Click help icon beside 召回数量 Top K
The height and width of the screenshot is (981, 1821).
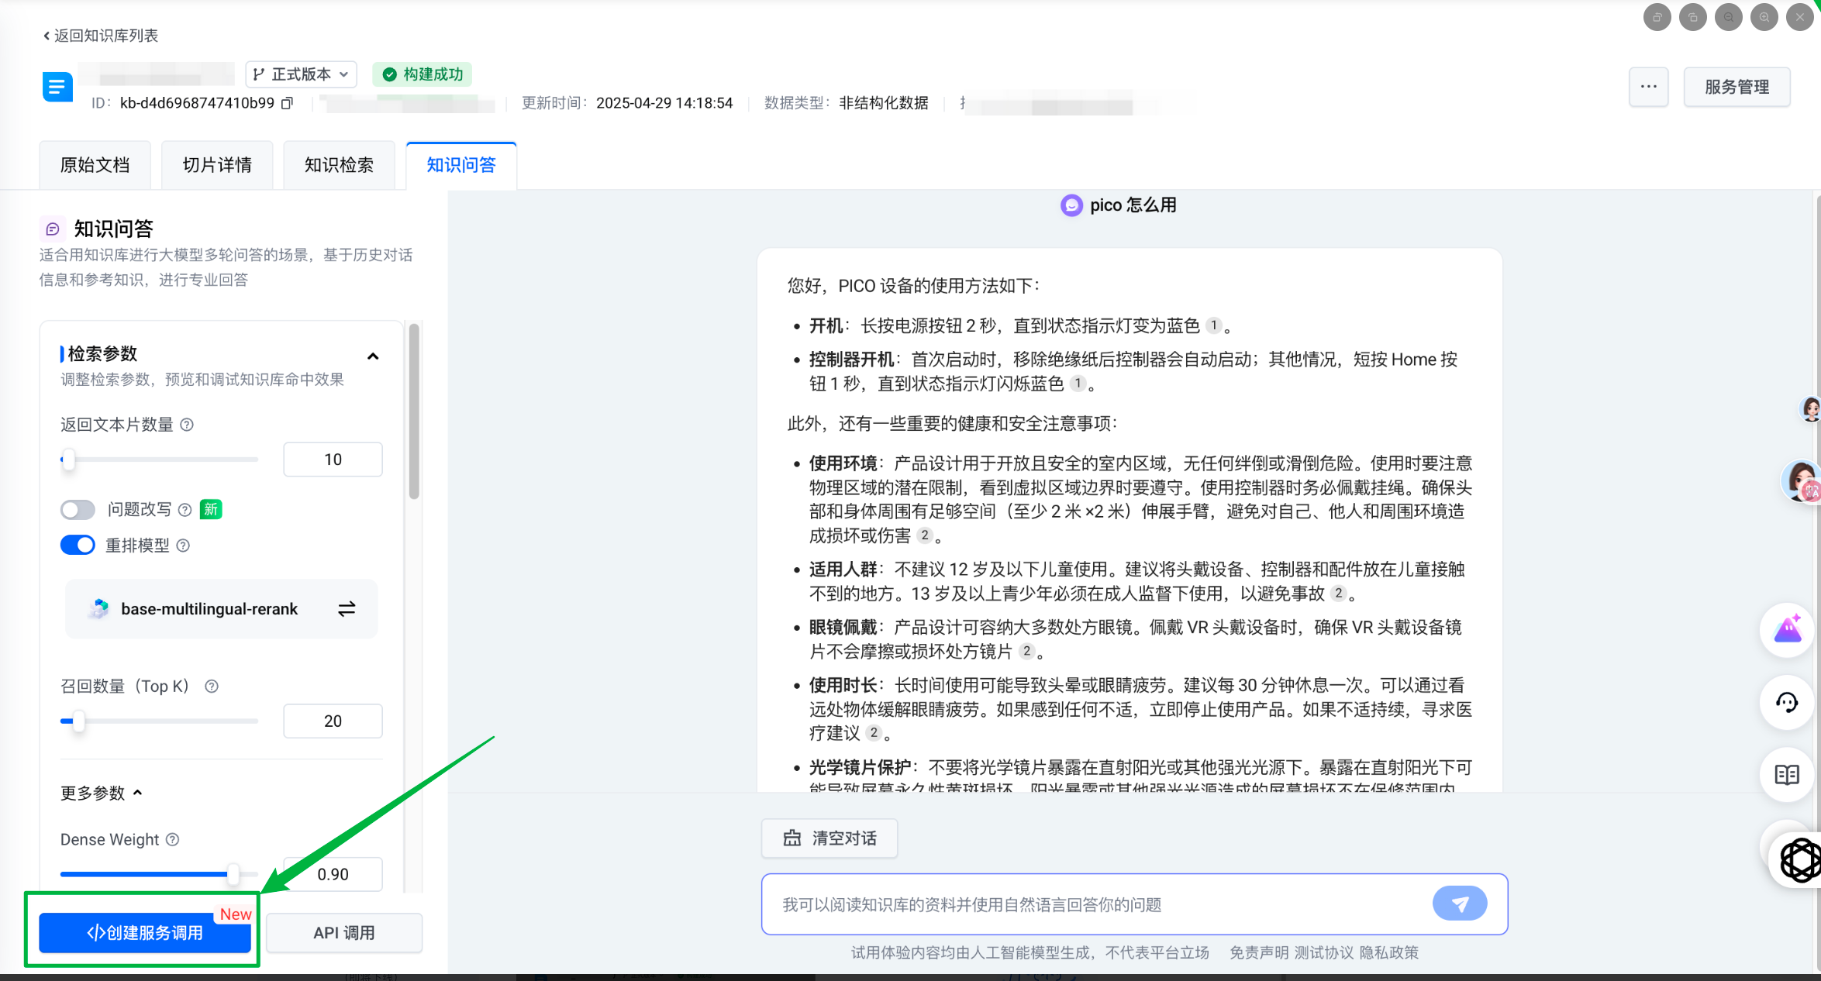pyautogui.click(x=212, y=686)
